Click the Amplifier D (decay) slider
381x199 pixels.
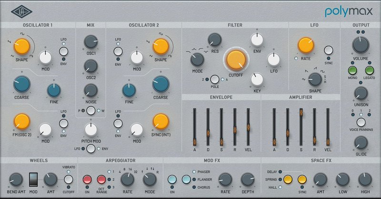(x=288, y=127)
